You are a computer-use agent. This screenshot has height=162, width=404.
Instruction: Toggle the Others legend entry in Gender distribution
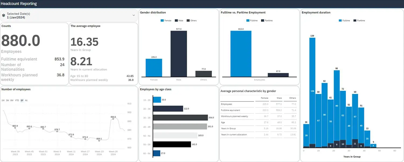pyautogui.click(x=191, y=20)
